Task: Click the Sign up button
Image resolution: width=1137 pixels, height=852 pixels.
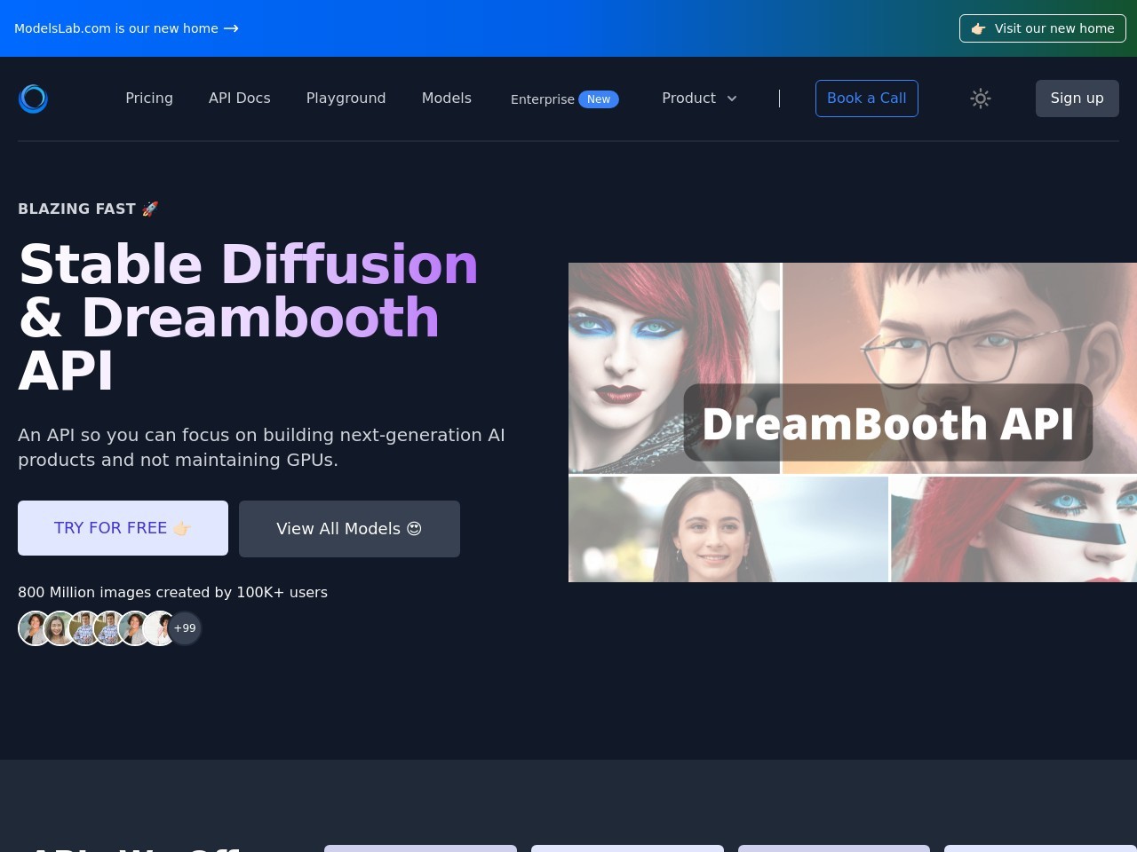Action: 1077,99
